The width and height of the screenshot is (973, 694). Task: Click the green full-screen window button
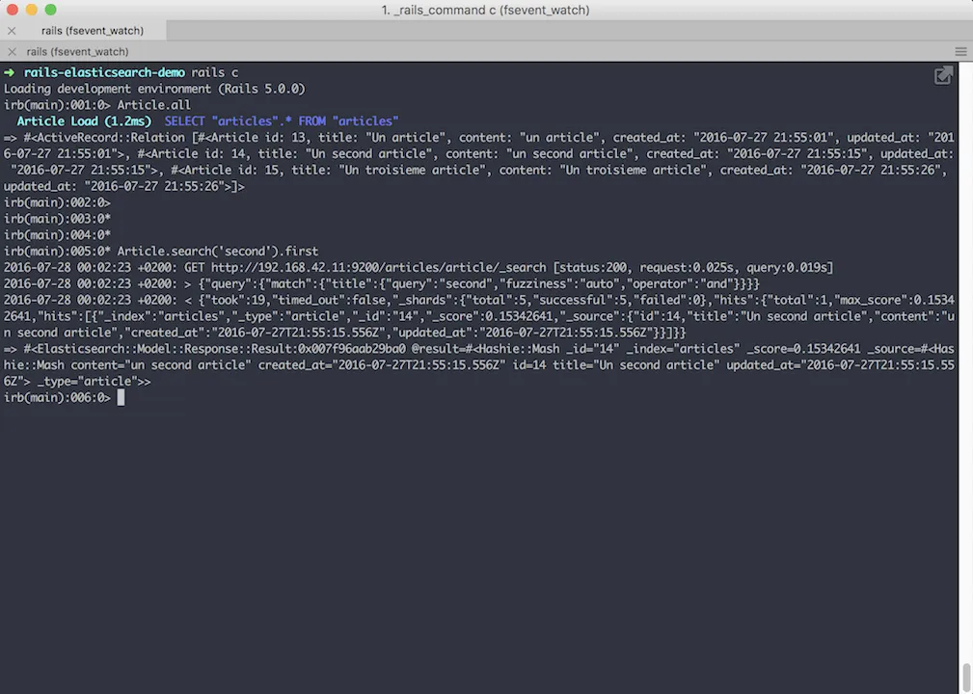(51, 10)
